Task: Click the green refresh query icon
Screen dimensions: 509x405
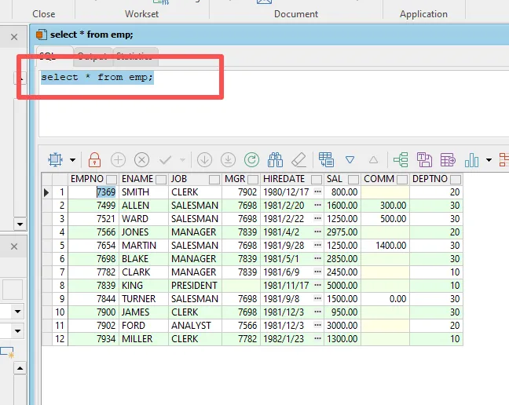Action: pyautogui.click(x=251, y=160)
